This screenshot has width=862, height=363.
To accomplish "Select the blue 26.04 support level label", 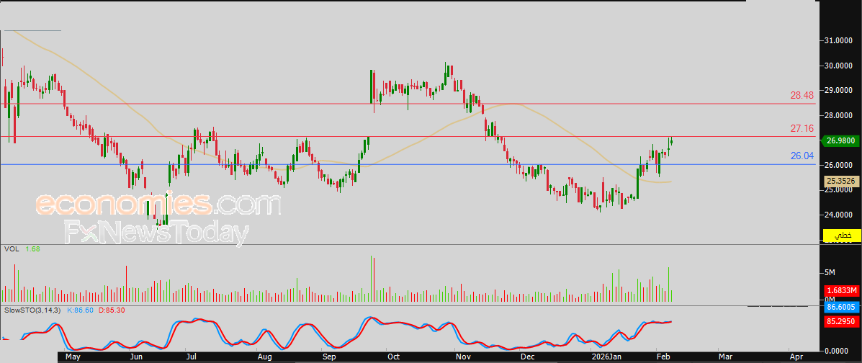I will coord(802,156).
